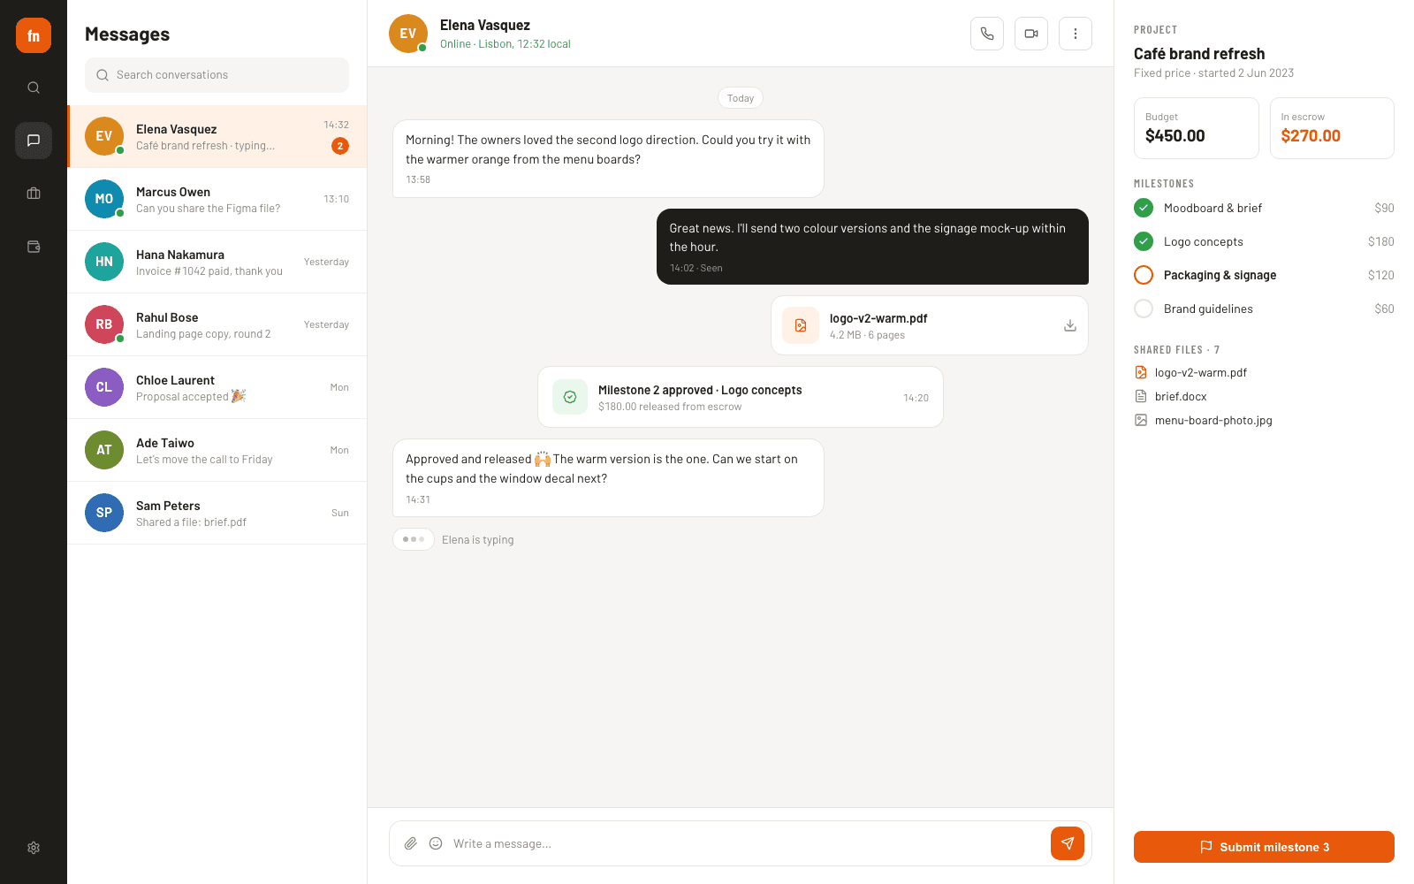Open shared file menu-board-photo.jpg
The image size is (1414, 884).
tap(1203, 420)
